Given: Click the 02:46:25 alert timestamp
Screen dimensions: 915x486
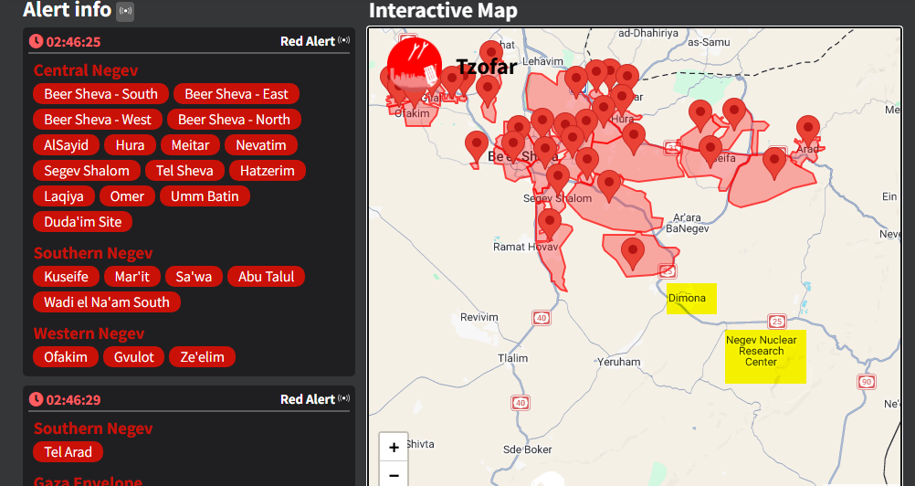Looking at the screenshot, I should click(74, 41).
